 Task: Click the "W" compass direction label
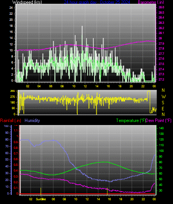(164, 97)
